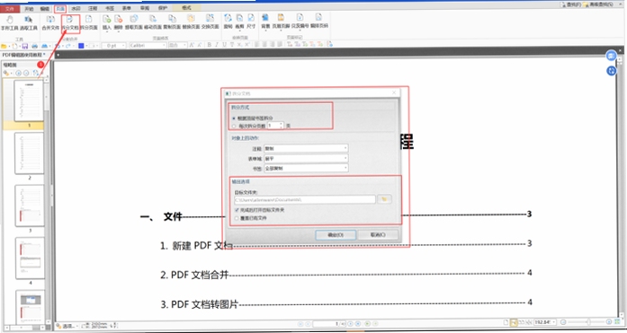The width and height of the screenshot is (627, 333).
Task: Click zoom-out thumbnails icon in thumbnail panel
Action: [x=26, y=73]
